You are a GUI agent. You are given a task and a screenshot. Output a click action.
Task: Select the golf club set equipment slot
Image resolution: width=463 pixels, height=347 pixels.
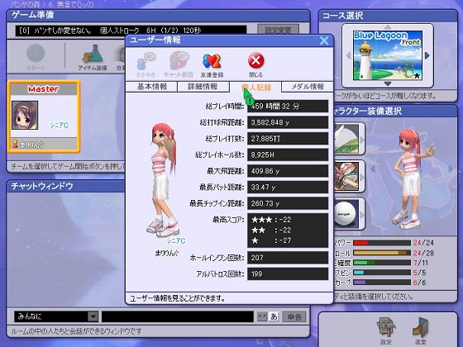pos(346,176)
